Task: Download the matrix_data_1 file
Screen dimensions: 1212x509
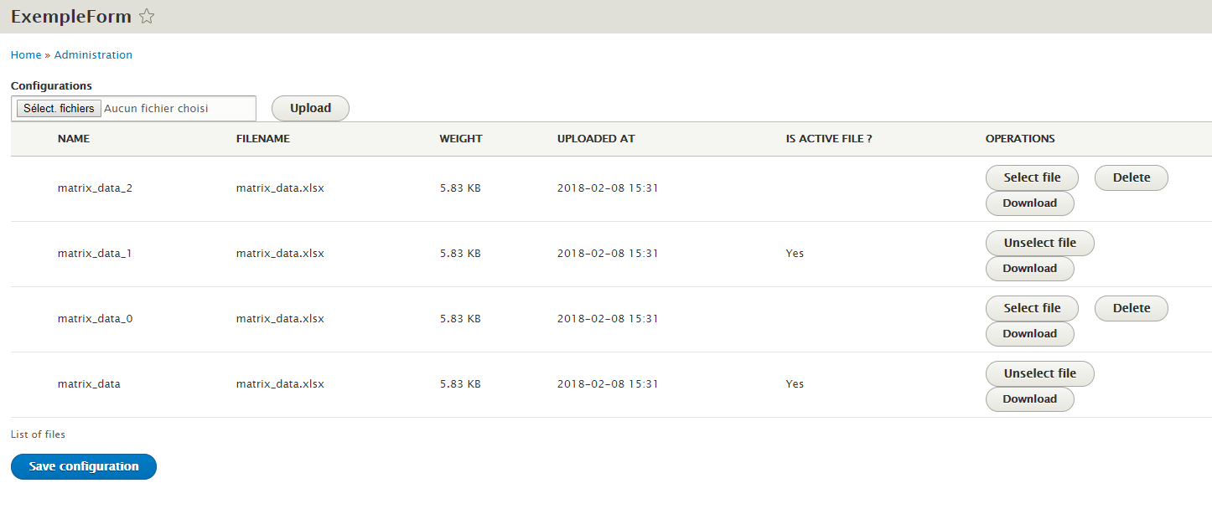Action: click(1029, 268)
